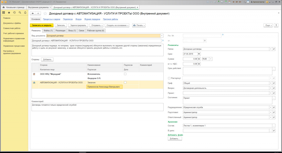282x153 pixels.
Task: Open the calculator for the Сумма field
Action: pos(199,59)
